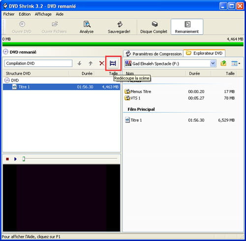This screenshot has width=246, height=241.
Task: Click the red X delete icon
Action: [x=102, y=63]
